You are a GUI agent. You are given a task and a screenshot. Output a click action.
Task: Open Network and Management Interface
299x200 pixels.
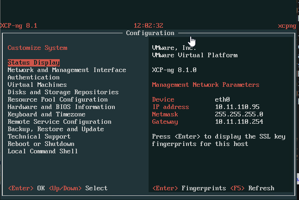pos(67,70)
